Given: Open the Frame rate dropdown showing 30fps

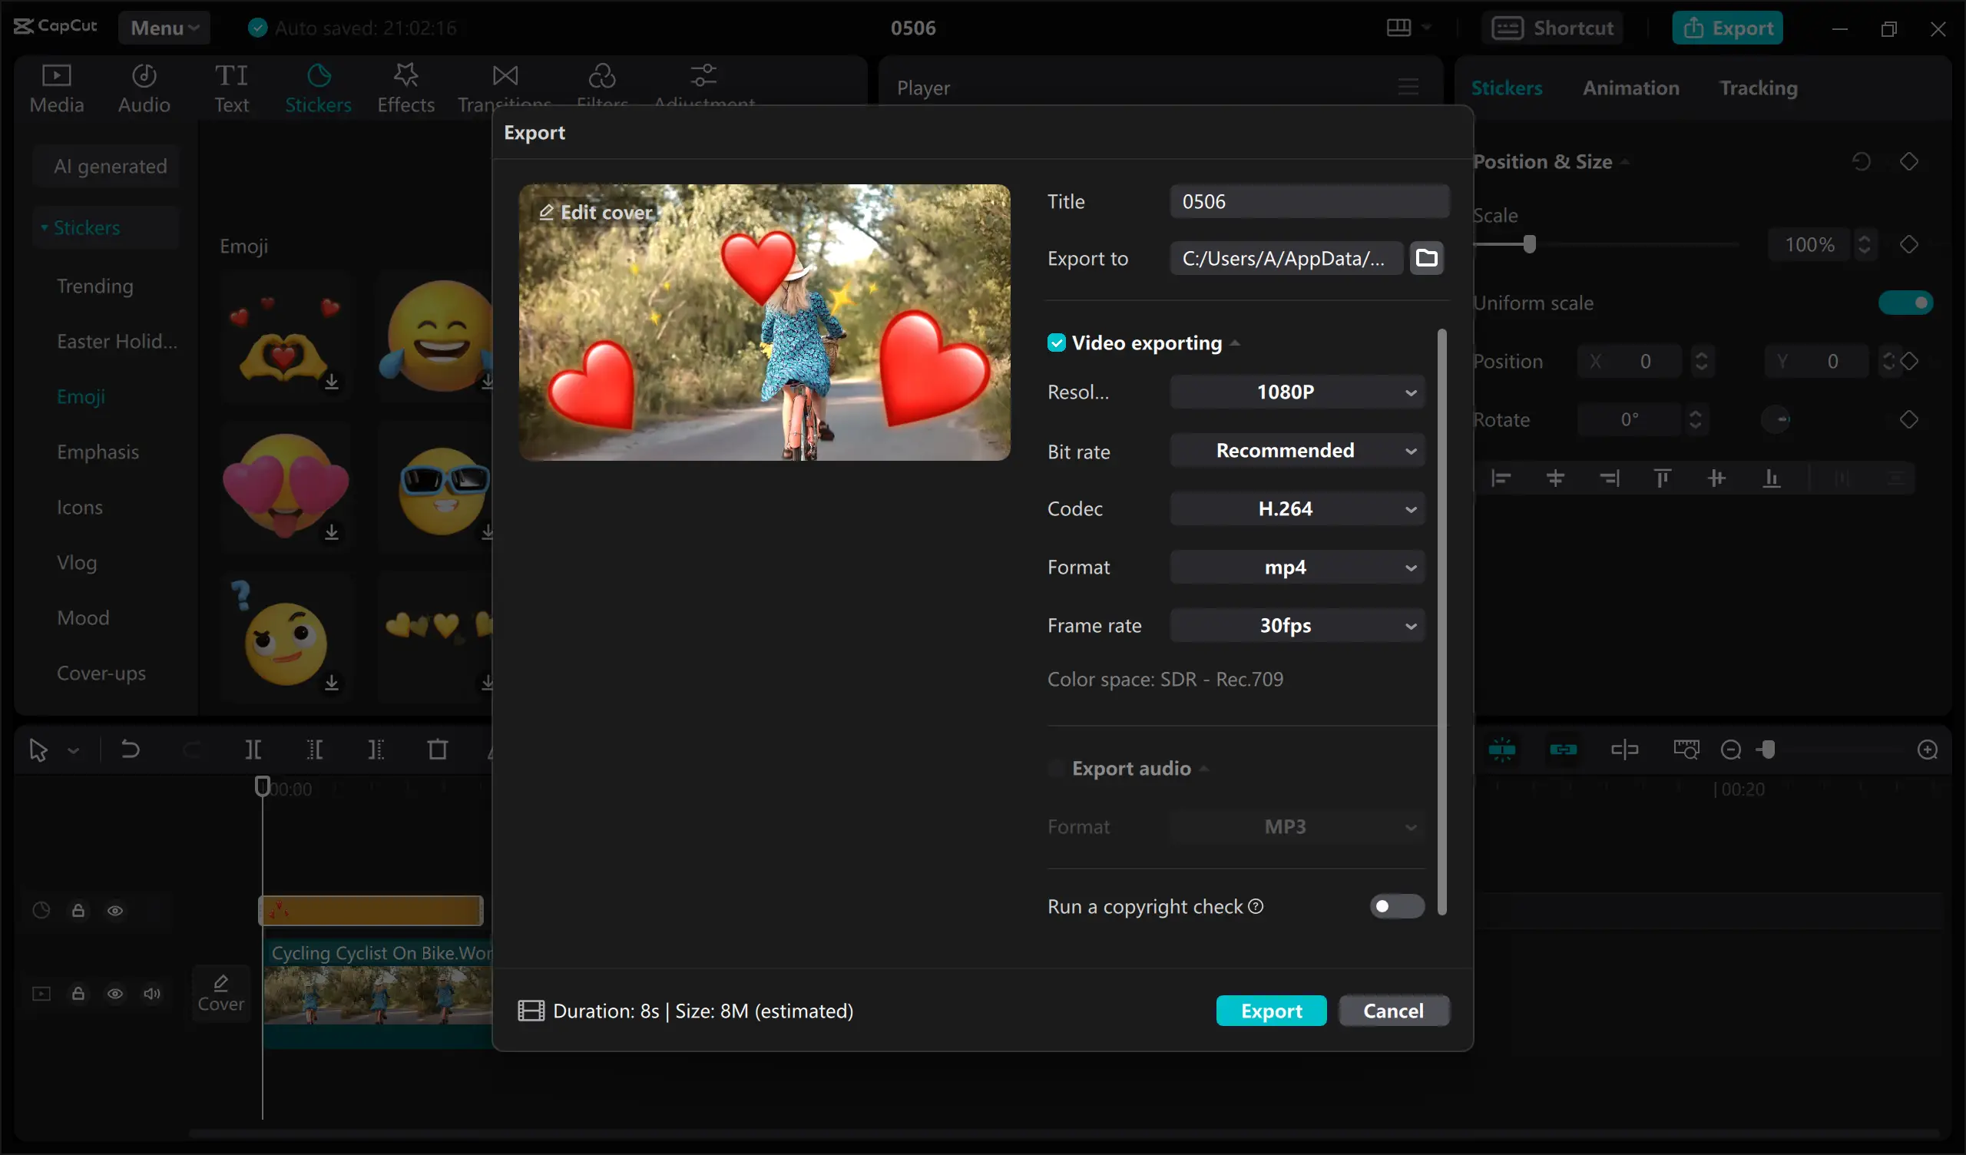Looking at the screenshot, I should [1296, 625].
